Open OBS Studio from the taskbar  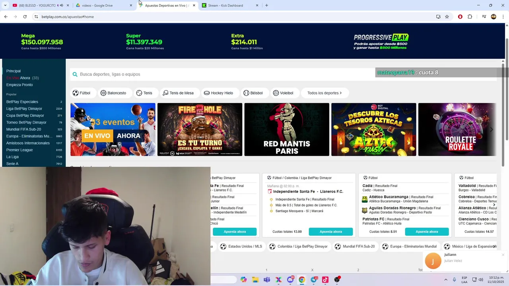pyautogui.click(x=337, y=280)
